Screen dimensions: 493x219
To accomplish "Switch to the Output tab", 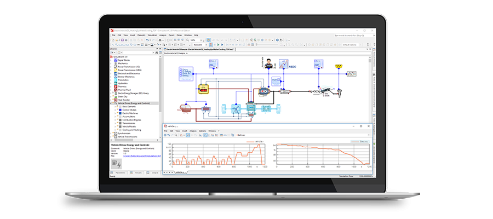I will (x=153, y=172).
